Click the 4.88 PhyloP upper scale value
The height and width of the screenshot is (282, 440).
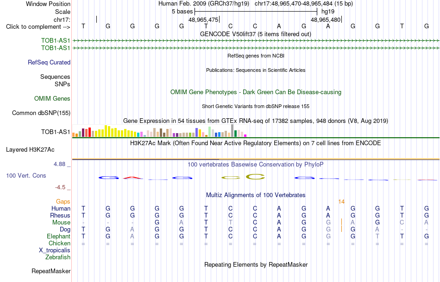(x=59, y=164)
